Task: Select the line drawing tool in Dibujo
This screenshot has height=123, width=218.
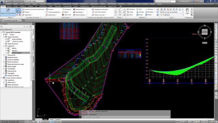Action: pos(116,9)
